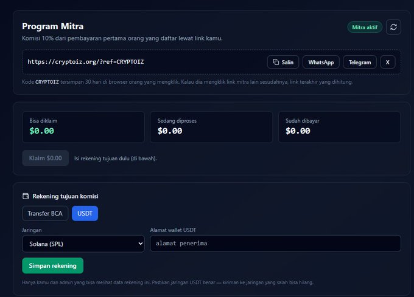Share referral link via WhatsApp
Screen dimensions: 414x297
pyautogui.click(x=321, y=62)
